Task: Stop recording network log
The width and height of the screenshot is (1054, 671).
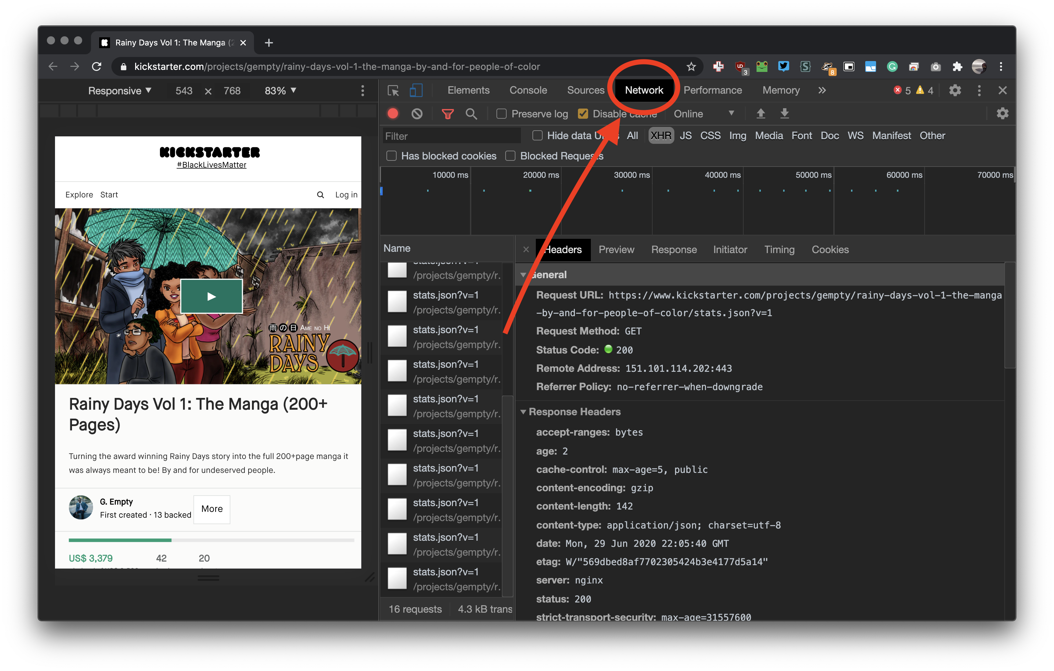Action: (x=393, y=114)
